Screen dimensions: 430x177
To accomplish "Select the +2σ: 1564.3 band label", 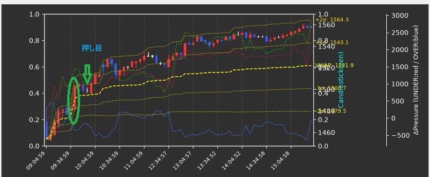I will pyautogui.click(x=332, y=20).
